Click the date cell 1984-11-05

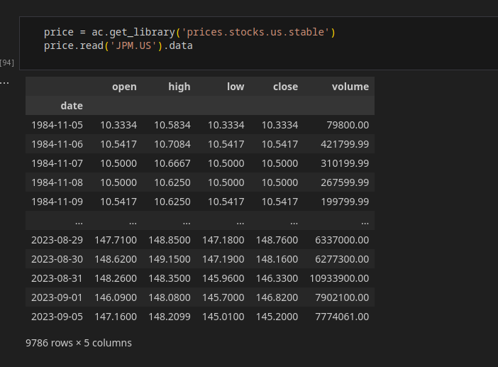(57, 125)
